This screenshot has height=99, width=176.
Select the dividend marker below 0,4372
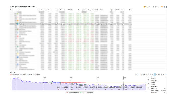[x=59, y=89]
